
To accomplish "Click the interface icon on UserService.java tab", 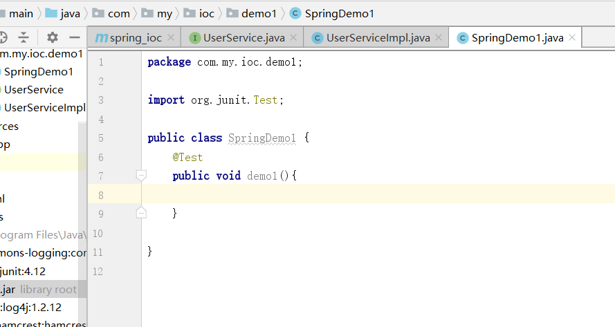I will click(x=194, y=38).
